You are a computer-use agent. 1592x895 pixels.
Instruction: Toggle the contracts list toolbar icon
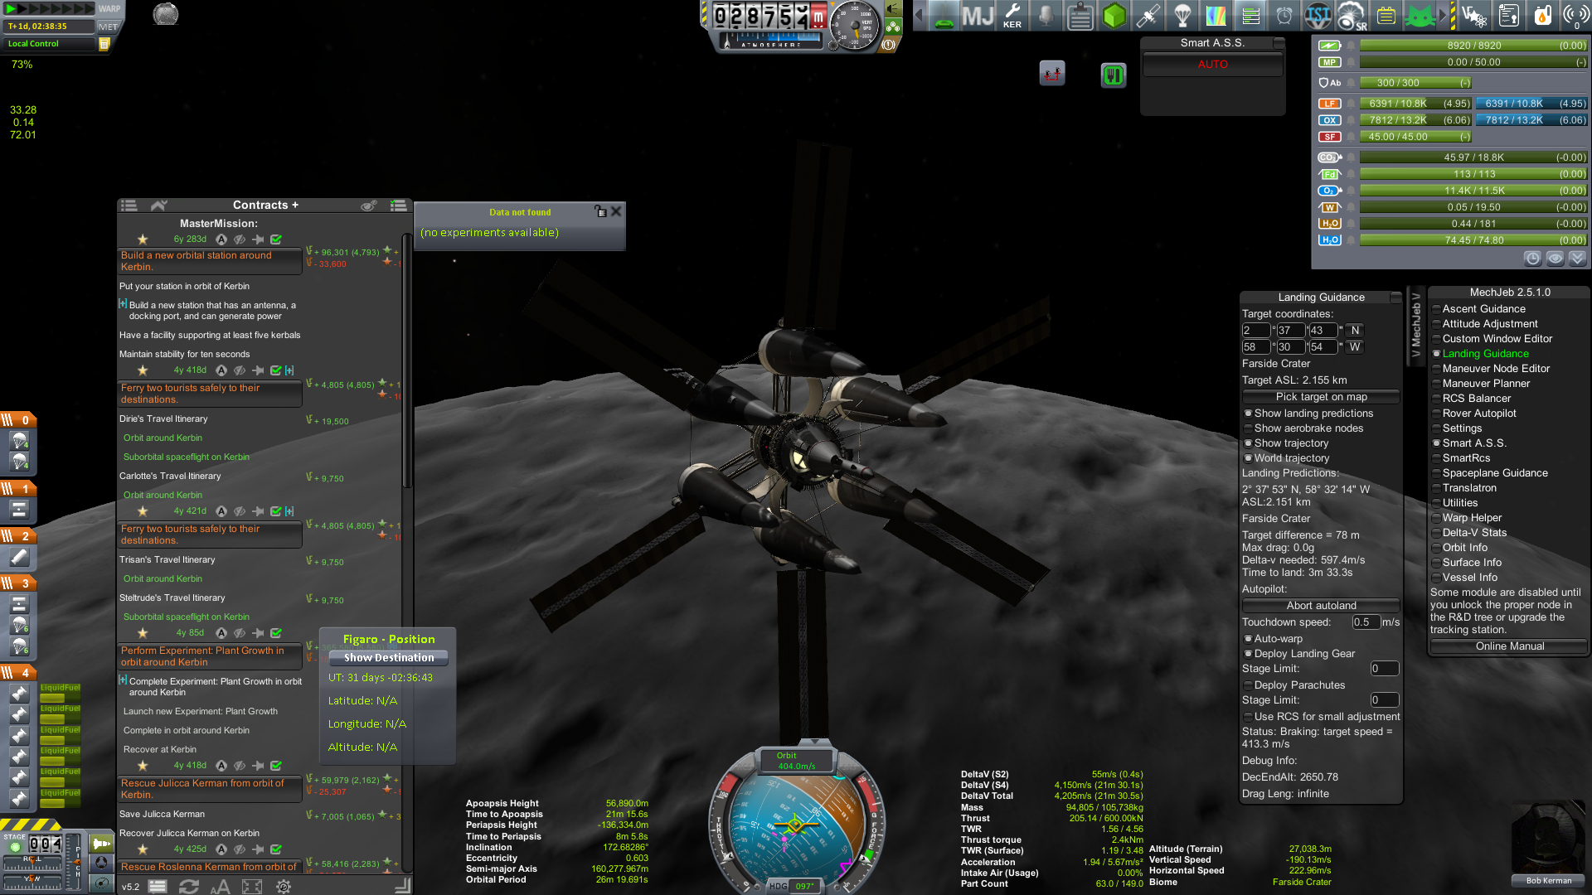(x=1250, y=16)
